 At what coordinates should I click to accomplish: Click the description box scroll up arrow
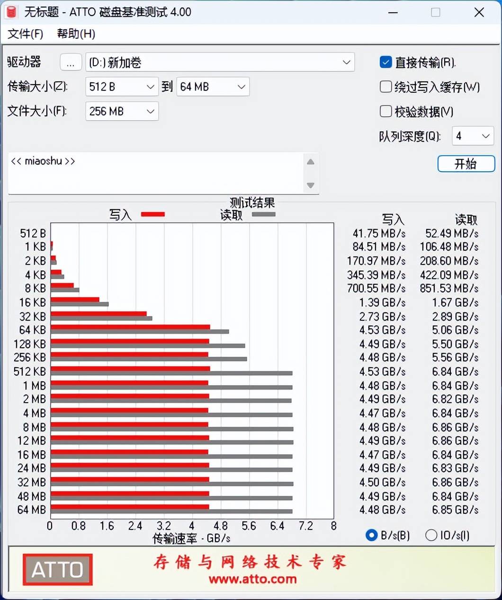coord(311,162)
